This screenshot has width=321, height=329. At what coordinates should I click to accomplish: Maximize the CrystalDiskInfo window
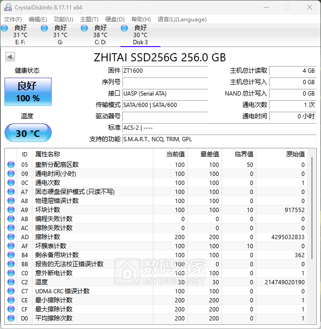pyautogui.click(x=288, y=7)
